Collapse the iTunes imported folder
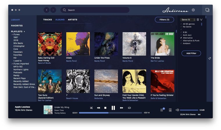This screenshot has width=221, height=130. coord(12,64)
